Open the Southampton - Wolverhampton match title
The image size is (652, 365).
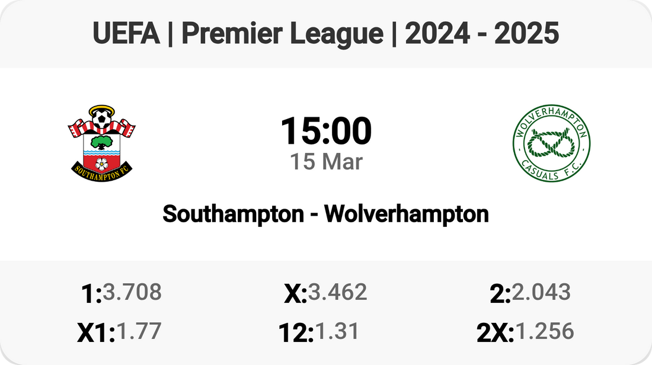tap(326, 214)
